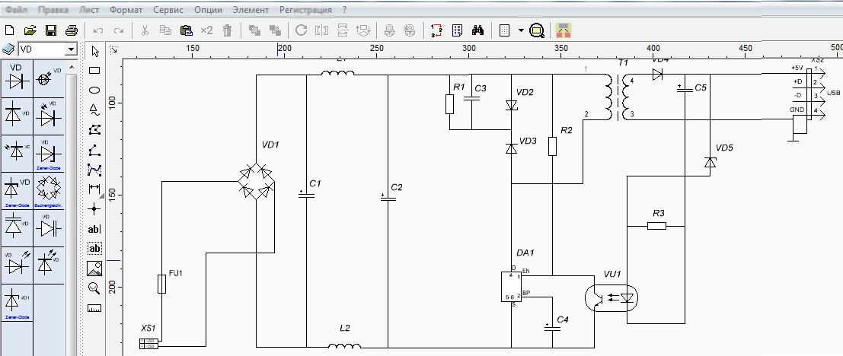The width and height of the screenshot is (843, 356).
Task: Select the special shapes tool
Action: click(x=94, y=110)
